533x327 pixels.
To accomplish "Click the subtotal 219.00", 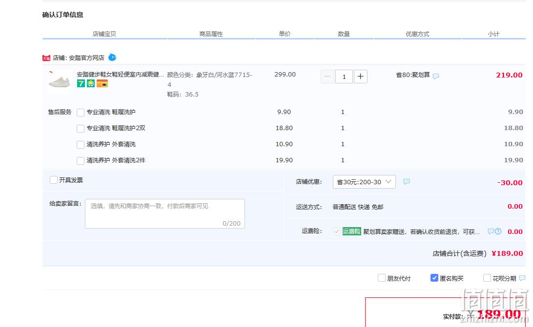I will point(509,75).
